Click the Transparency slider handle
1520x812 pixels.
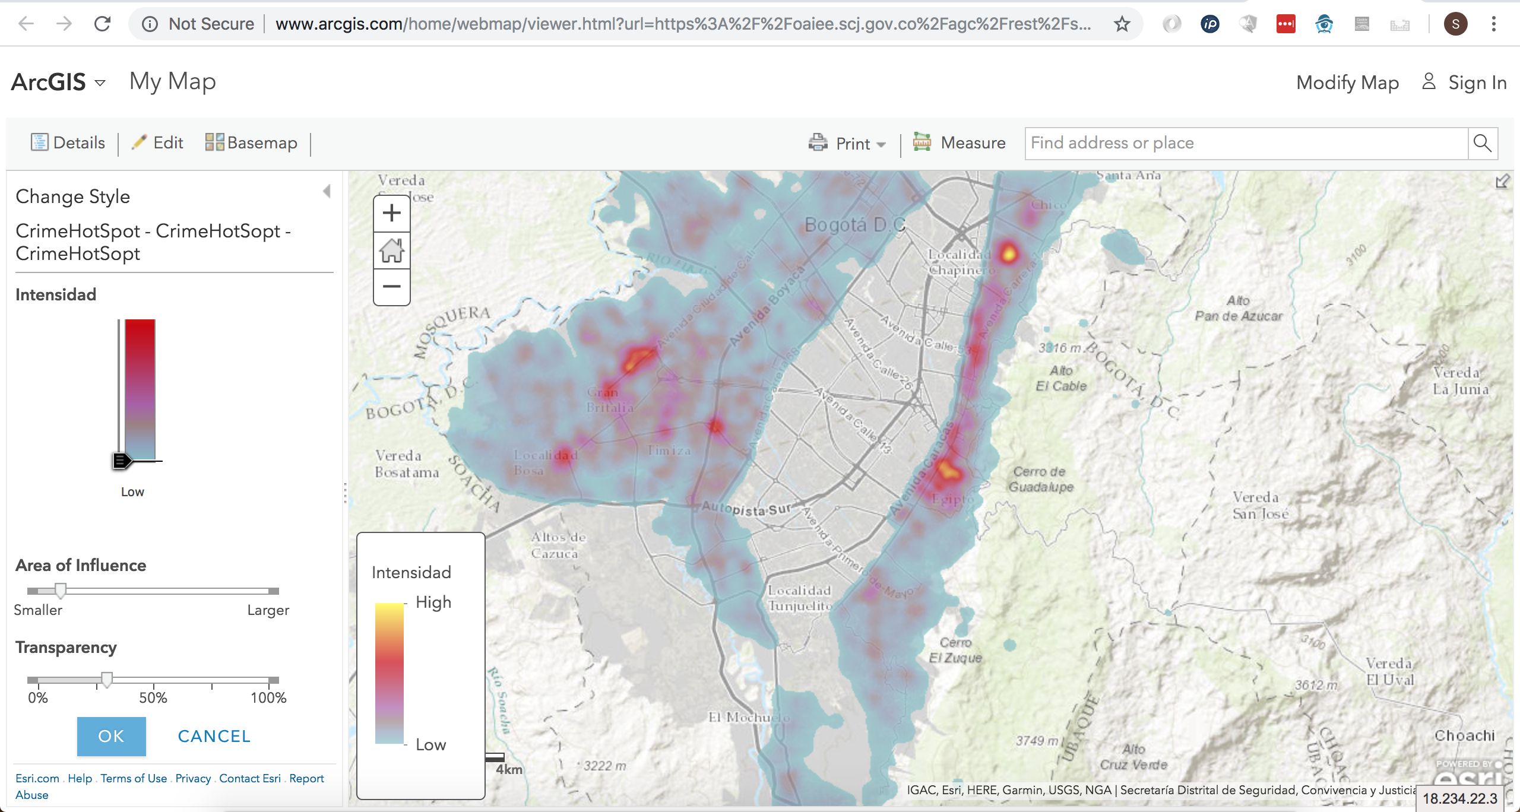(x=107, y=679)
